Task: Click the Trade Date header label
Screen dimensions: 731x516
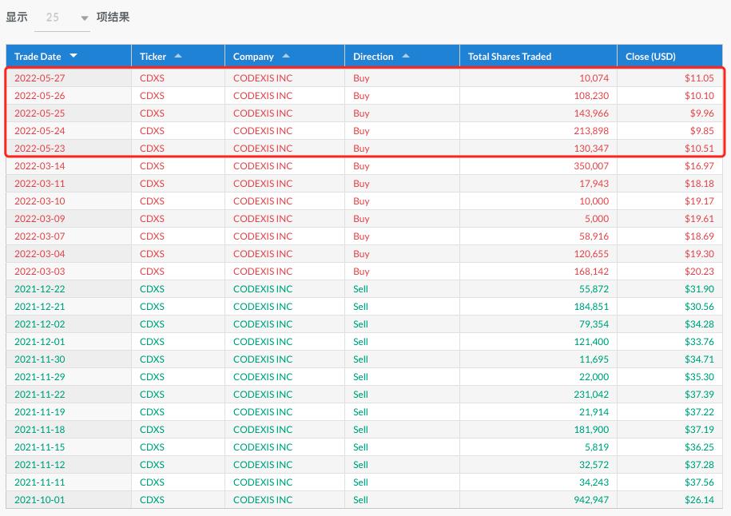Action: pyautogui.click(x=38, y=57)
